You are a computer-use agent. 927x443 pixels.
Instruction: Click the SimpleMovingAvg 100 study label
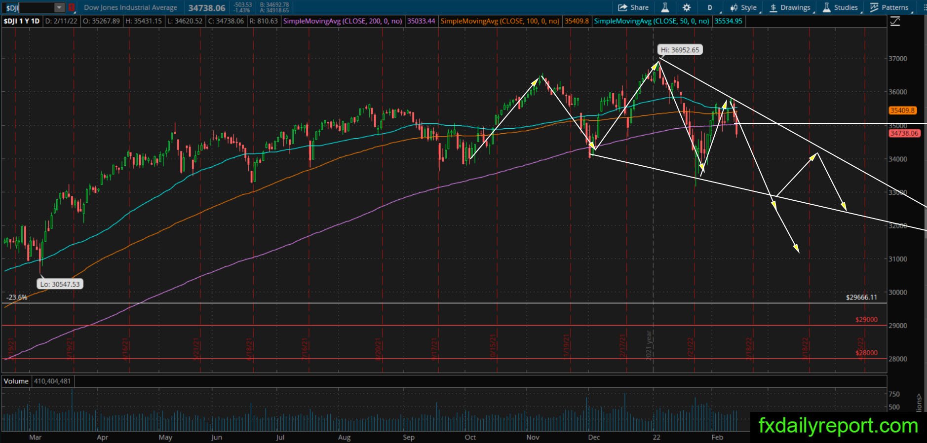pos(500,21)
